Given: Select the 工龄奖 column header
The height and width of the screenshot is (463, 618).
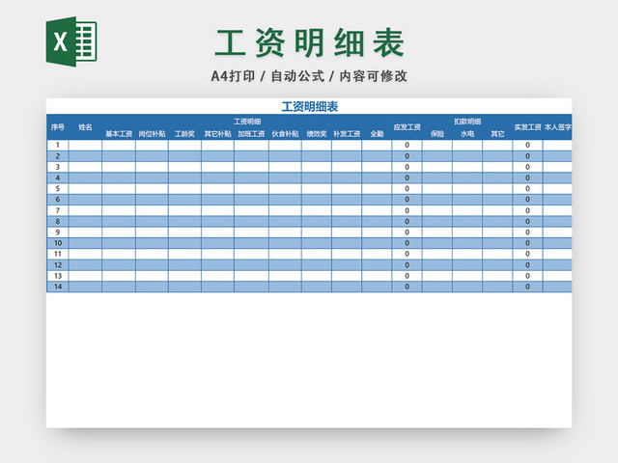Looking at the screenshot, I should point(184,134).
